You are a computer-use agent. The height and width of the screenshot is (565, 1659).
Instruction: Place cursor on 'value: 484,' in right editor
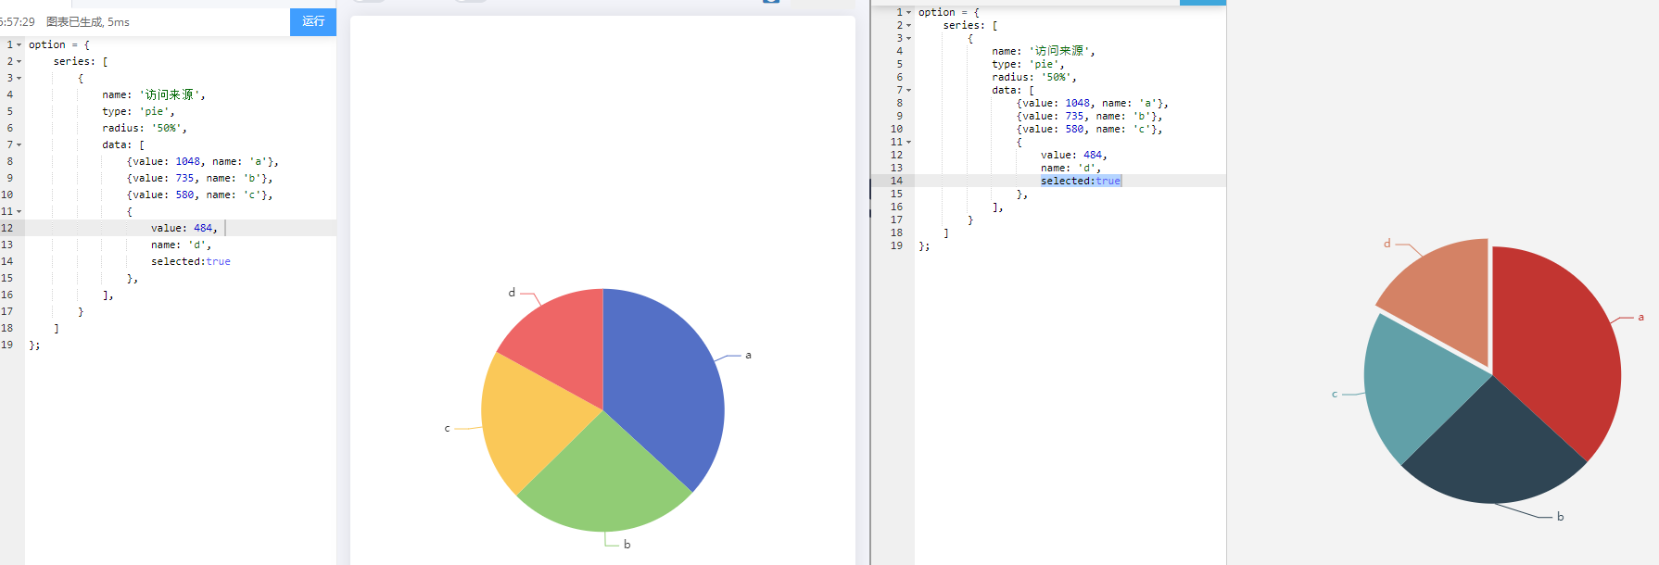1074,155
